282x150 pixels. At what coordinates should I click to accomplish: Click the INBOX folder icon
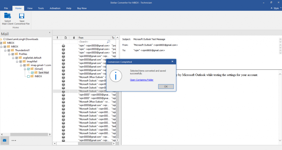pyautogui.click(x=32, y=76)
